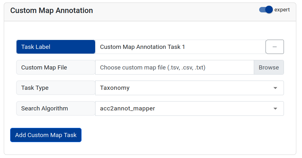This screenshot has width=302, height=158.
Task: Click the Add Custom Map Task button
Action: click(x=46, y=135)
